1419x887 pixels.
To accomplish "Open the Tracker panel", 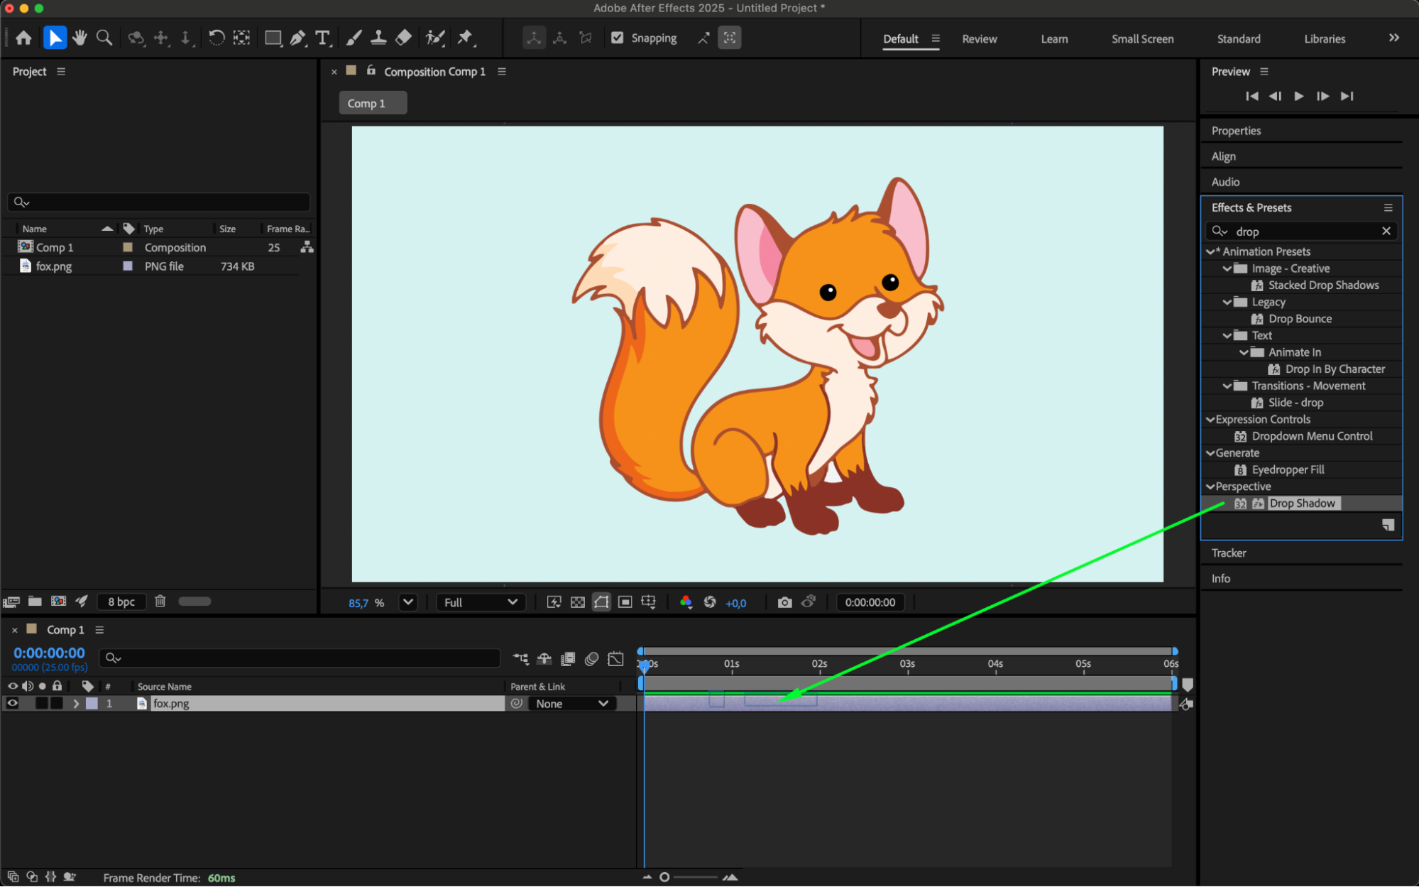I will pos(1228,553).
